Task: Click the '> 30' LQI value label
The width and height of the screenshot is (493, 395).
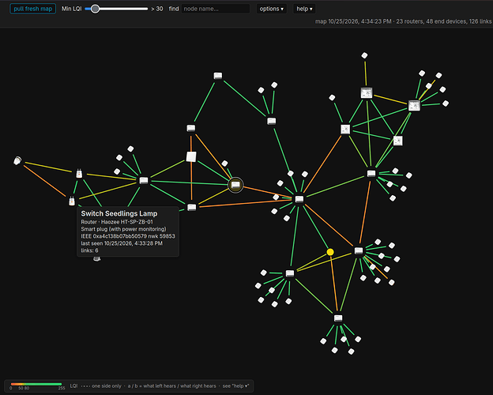Action: (x=157, y=9)
